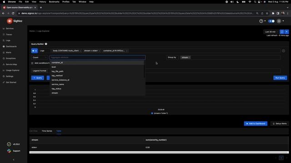Click the browser back arrow
The height and width of the screenshot is (163, 291).
pos(3,13)
